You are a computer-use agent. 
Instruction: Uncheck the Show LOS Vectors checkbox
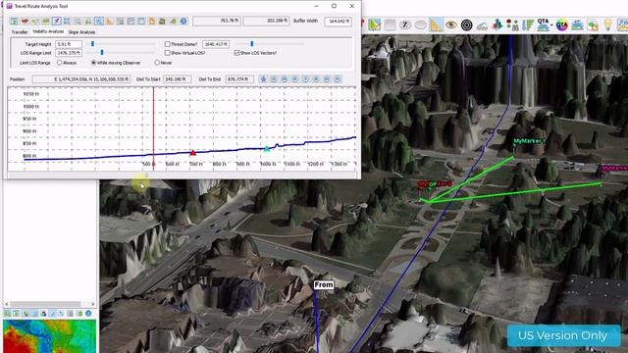(236, 53)
